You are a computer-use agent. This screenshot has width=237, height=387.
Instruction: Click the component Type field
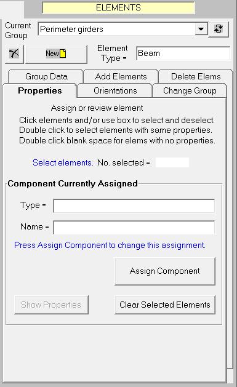134,206
